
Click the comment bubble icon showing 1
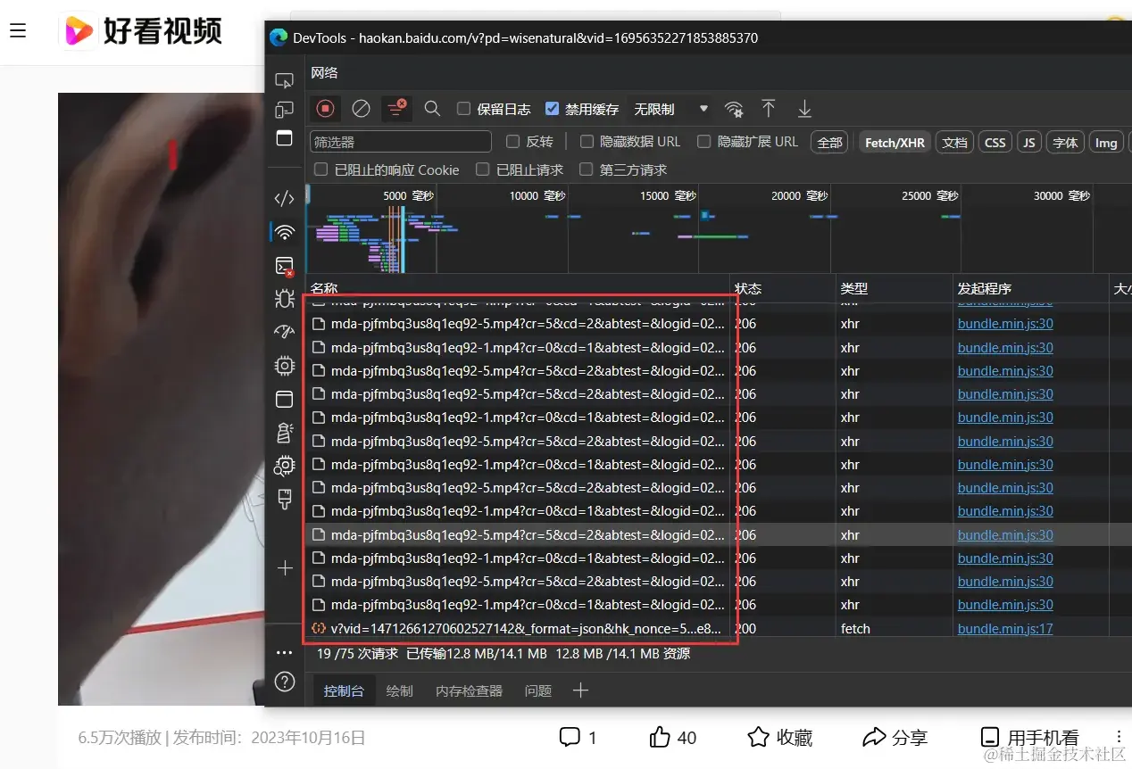pyautogui.click(x=570, y=737)
